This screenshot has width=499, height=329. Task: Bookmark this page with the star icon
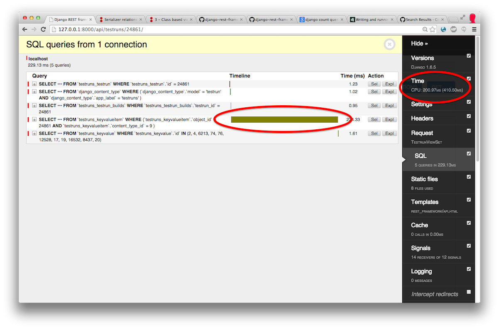(x=433, y=29)
